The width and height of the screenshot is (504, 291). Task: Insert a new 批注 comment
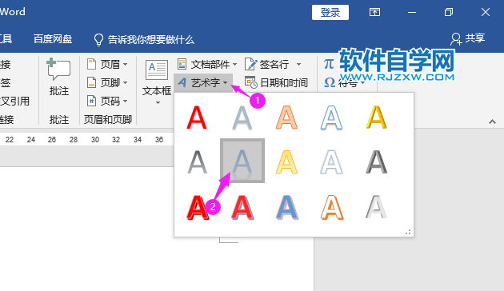(59, 77)
